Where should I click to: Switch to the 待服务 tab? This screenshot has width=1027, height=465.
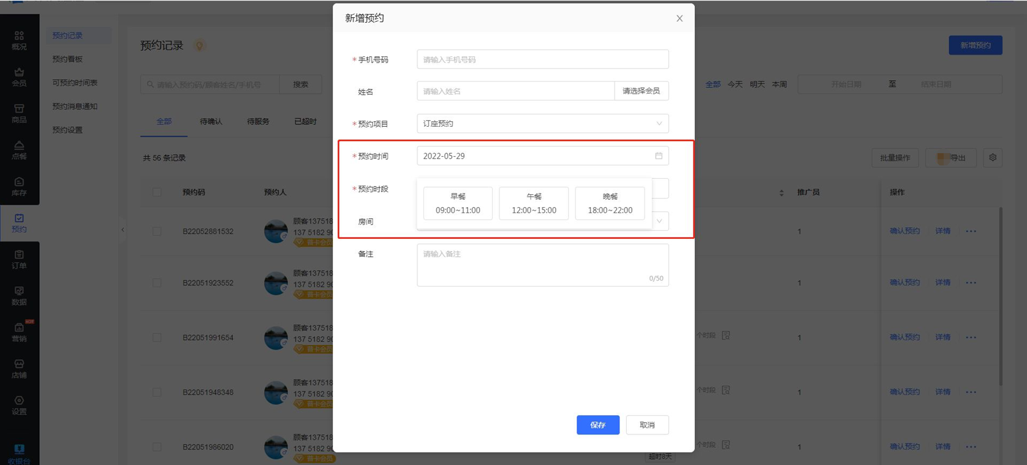[x=258, y=122]
